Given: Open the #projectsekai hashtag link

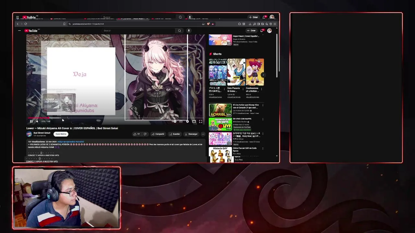Looking at the screenshot, I should coord(69,142).
